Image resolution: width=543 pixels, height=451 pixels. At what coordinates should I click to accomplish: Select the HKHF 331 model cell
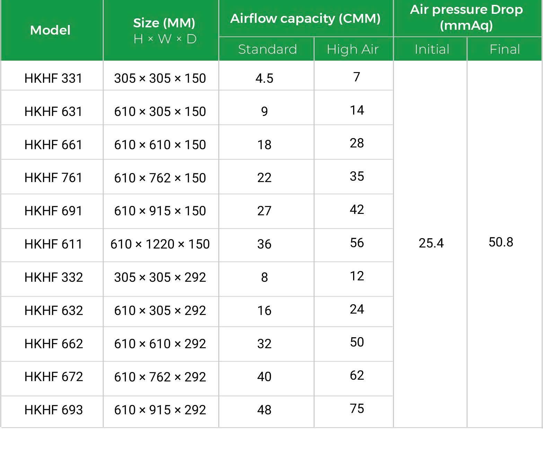53,78
